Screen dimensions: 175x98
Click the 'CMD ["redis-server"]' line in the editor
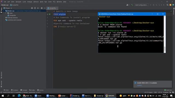pyautogui.click(x=65, y=27)
